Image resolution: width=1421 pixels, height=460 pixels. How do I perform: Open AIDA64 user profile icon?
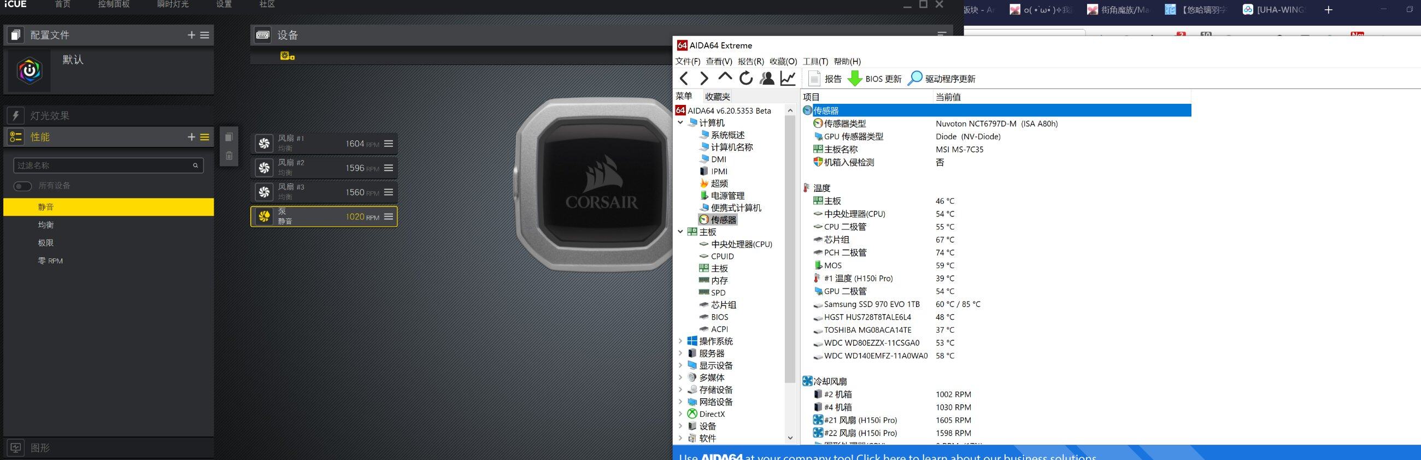click(x=767, y=78)
